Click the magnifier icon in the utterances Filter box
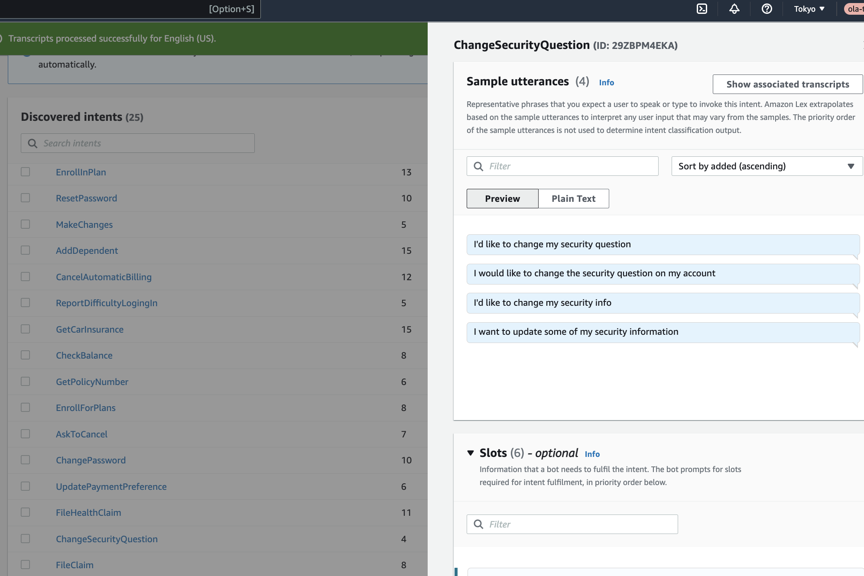 tap(479, 166)
